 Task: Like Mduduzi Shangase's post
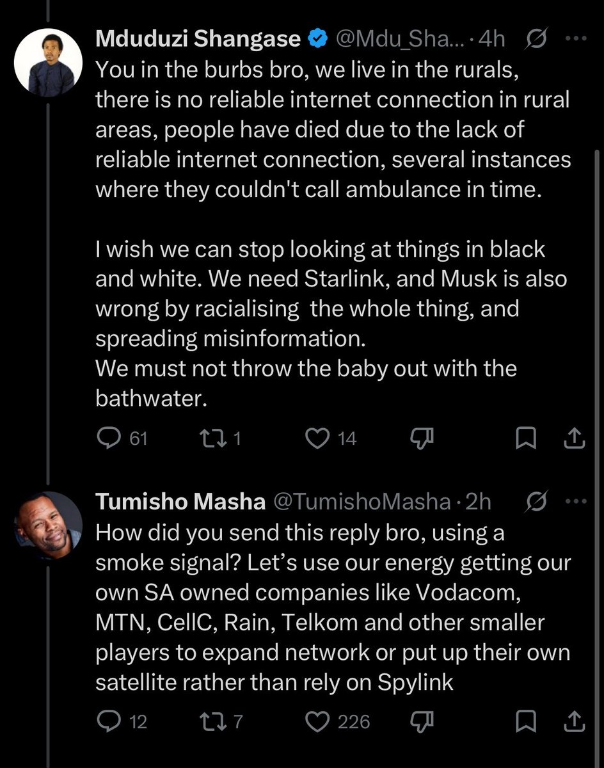[x=317, y=438]
